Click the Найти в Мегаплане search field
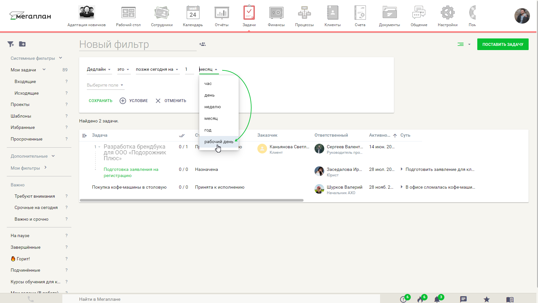 221,299
